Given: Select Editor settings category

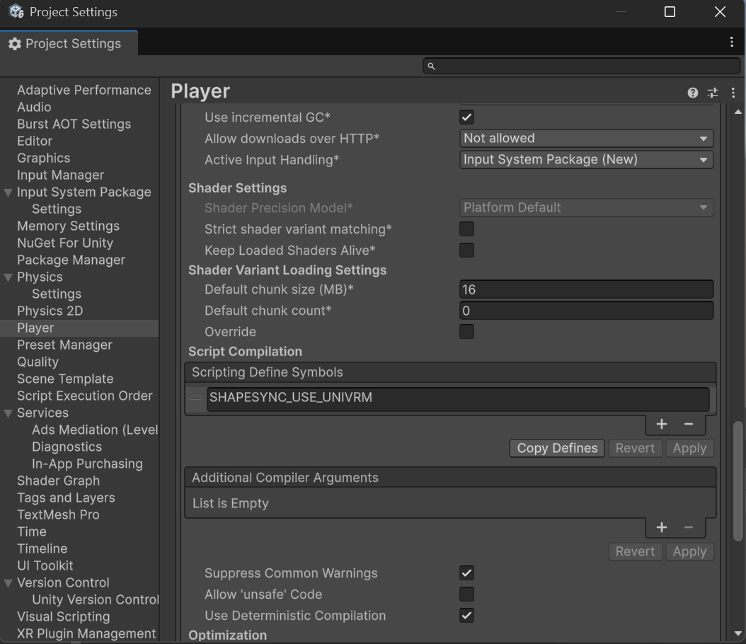Looking at the screenshot, I should coord(34,142).
